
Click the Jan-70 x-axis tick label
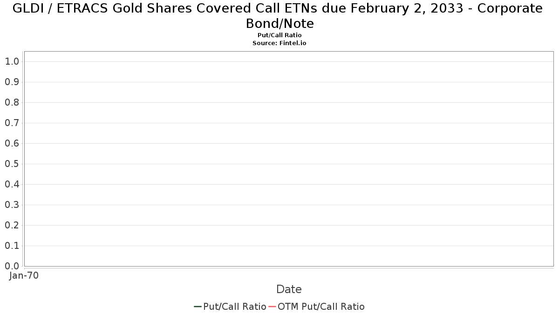click(24, 275)
